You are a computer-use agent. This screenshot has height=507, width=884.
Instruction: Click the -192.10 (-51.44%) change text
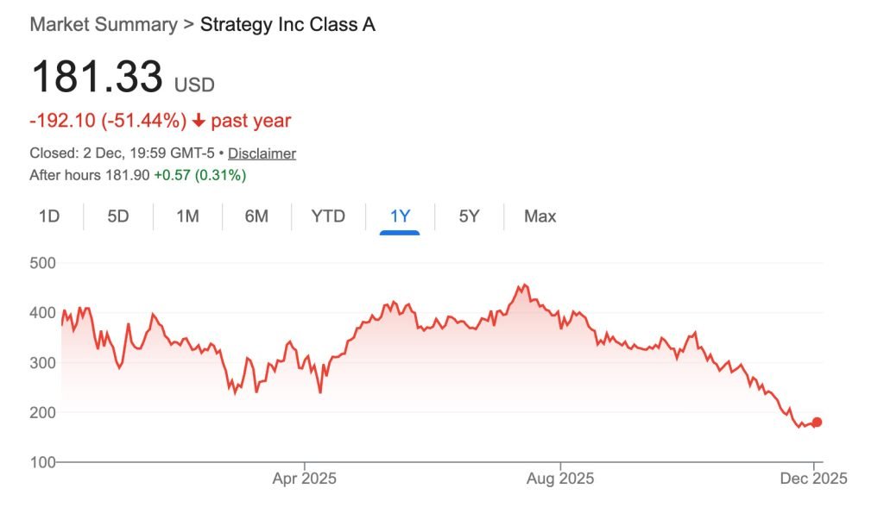click(x=108, y=122)
